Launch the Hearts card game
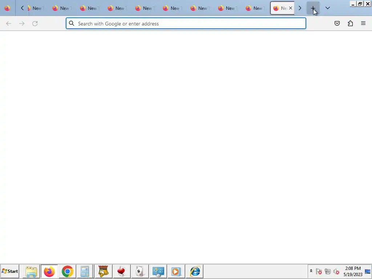The width and height of the screenshot is (372, 279). coord(121,271)
